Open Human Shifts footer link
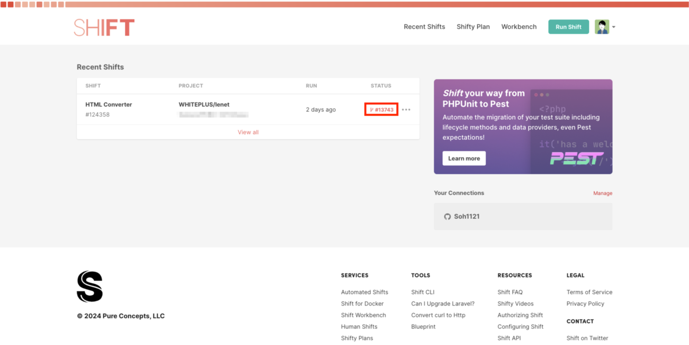689x345 pixels. [359, 327]
